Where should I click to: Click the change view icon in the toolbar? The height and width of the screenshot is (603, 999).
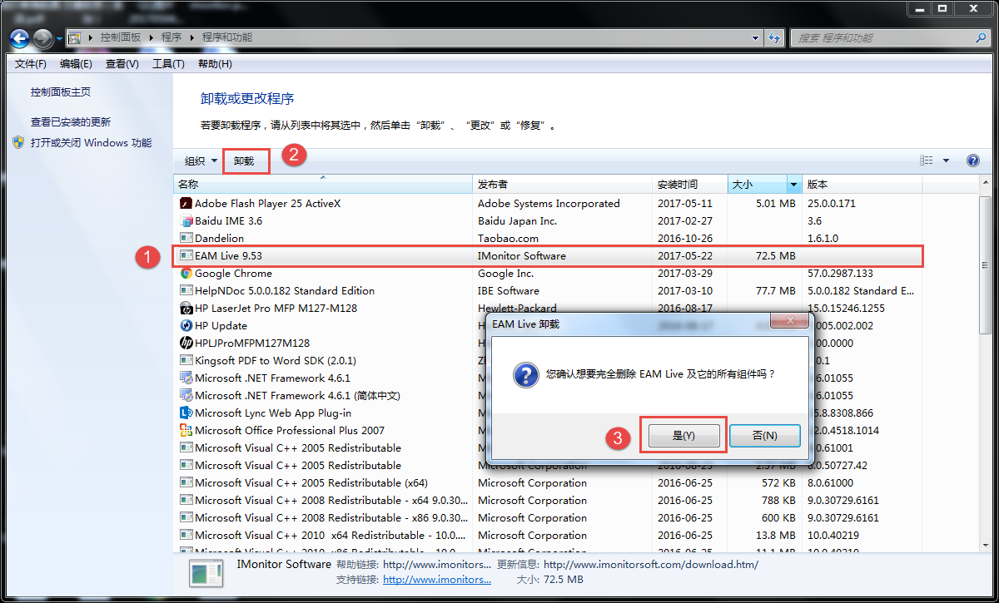coord(927,161)
